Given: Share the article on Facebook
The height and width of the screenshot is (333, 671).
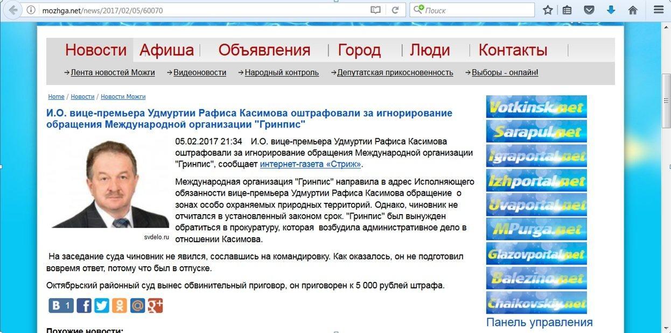Looking at the screenshot, I should (x=84, y=306).
